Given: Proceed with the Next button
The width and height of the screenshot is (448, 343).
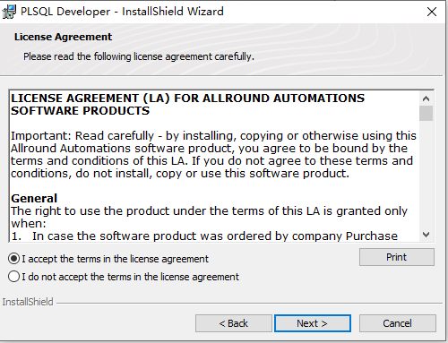Looking at the screenshot, I should coord(313,323).
